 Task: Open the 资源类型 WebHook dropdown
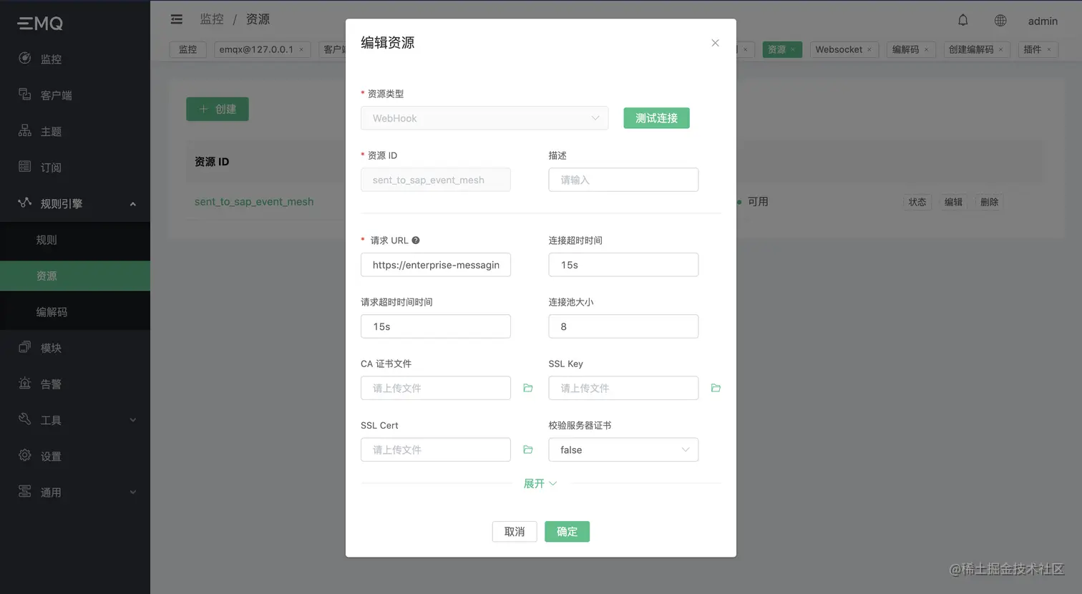tap(484, 118)
